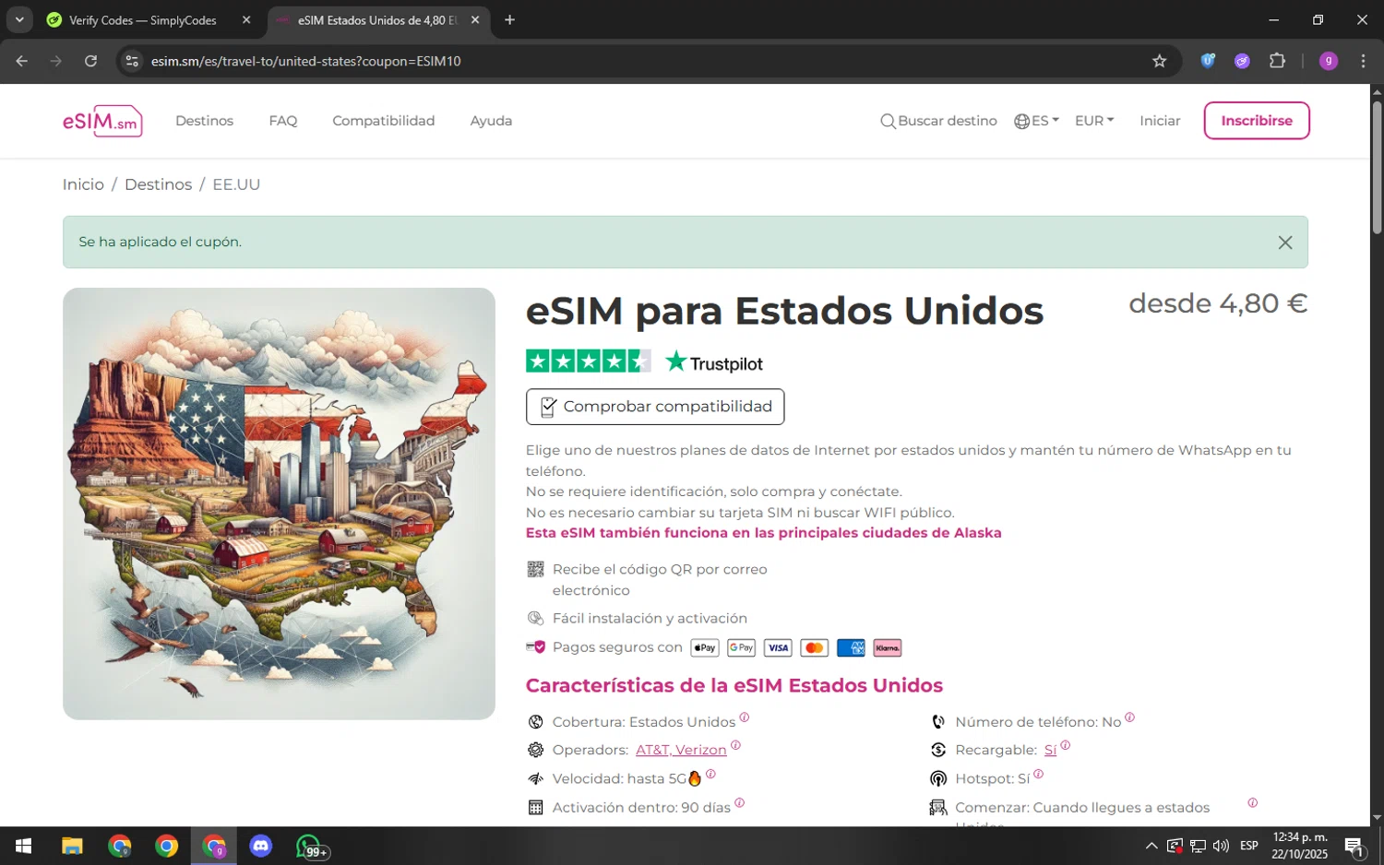
Task: Open the EUR currency dropdown
Action: pyautogui.click(x=1094, y=121)
